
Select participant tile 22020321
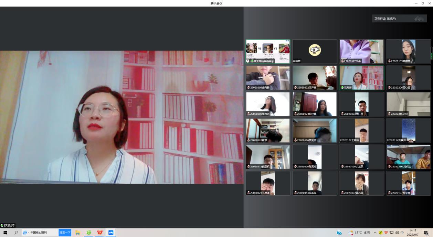pos(268,183)
